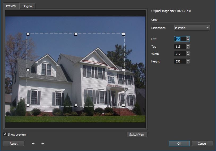Click the Reset button

coord(14,144)
